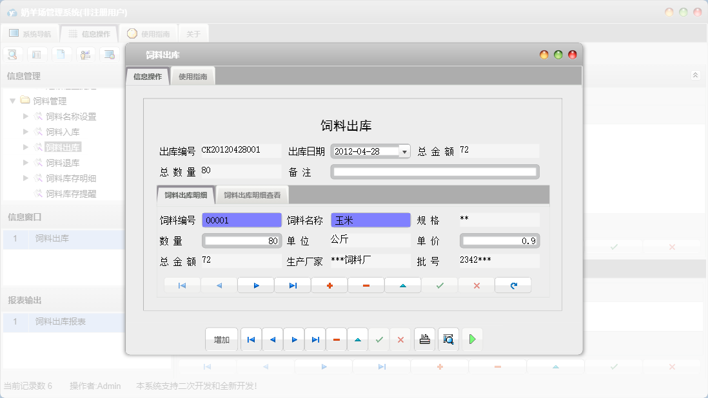Click the print icon at the bottom toolbar
The image size is (708, 398).
point(424,339)
